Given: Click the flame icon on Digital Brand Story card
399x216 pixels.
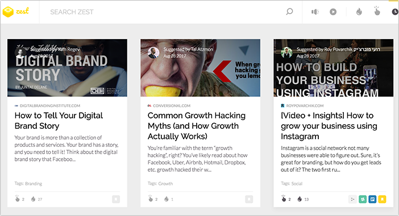Looking at the screenshot, I should pyautogui.click(x=34, y=199).
